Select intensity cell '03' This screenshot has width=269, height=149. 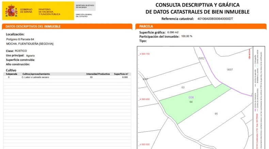pos(91,77)
